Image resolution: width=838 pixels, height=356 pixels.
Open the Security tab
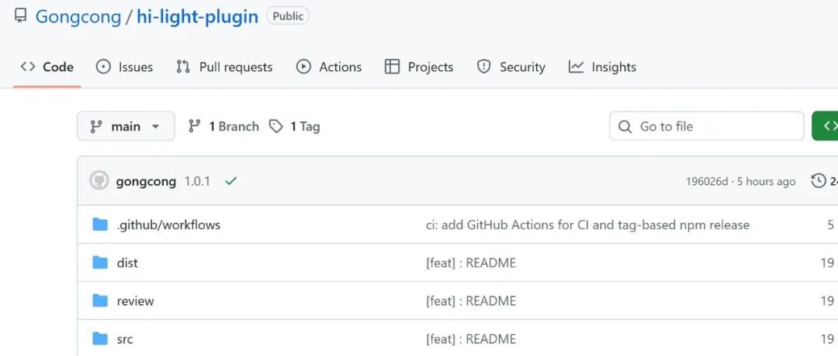point(511,67)
